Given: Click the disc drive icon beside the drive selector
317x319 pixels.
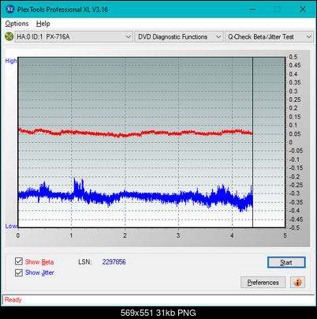Looking at the screenshot, I should pos(9,36).
